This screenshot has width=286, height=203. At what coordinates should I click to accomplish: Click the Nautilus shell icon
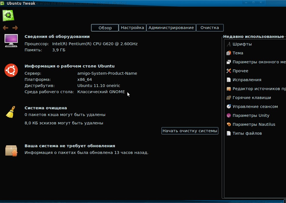(x=228, y=124)
